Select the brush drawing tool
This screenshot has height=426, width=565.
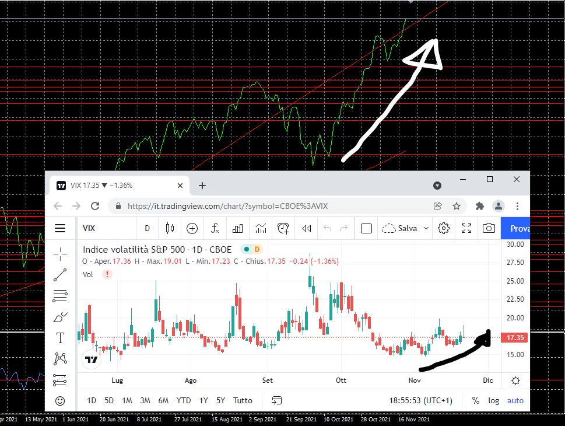pyautogui.click(x=60, y=317)
